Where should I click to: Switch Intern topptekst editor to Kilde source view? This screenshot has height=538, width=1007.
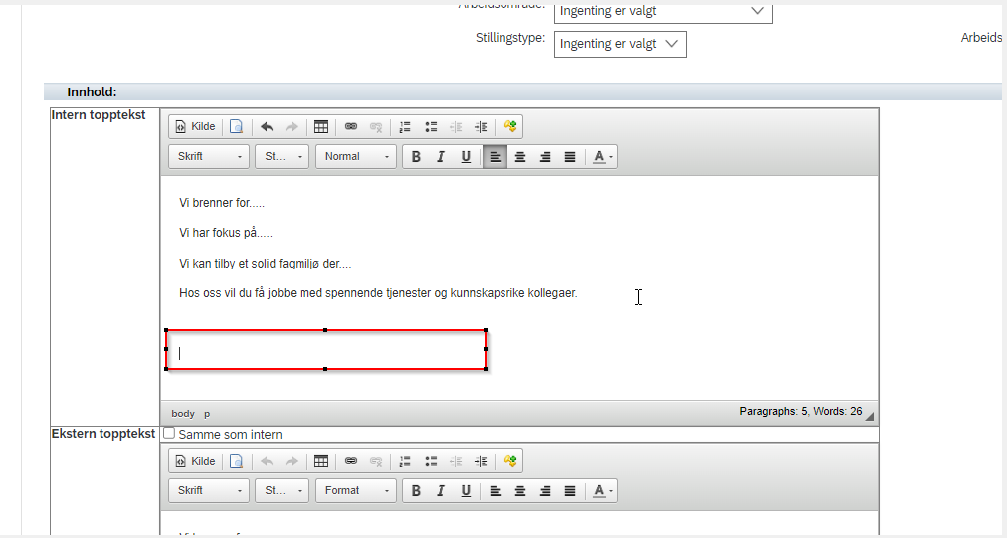click(x=196, y=126)
